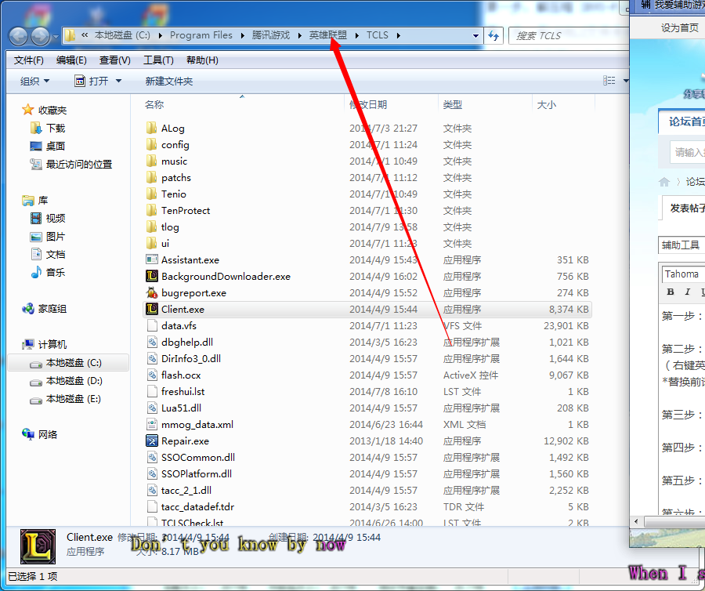Screen dimensions: 705x591
Task: Expand the chevron after Program Files breadcrumb
Action: [x=243, y=35]
